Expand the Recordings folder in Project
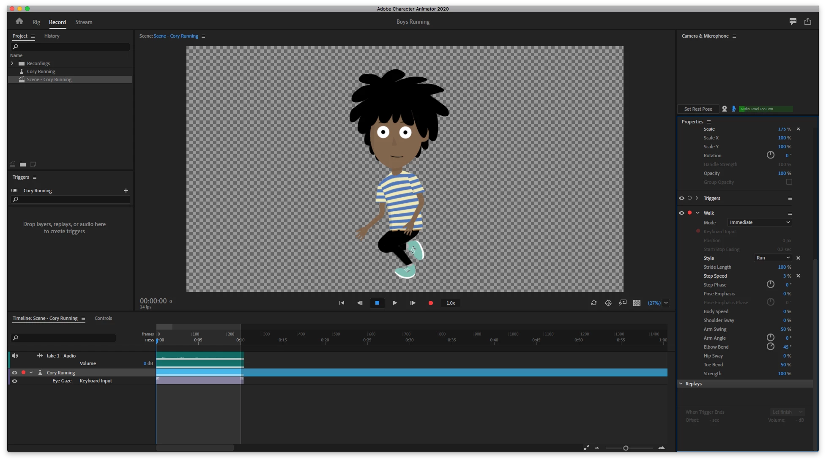The image size is (826, 461). [12, 63]
